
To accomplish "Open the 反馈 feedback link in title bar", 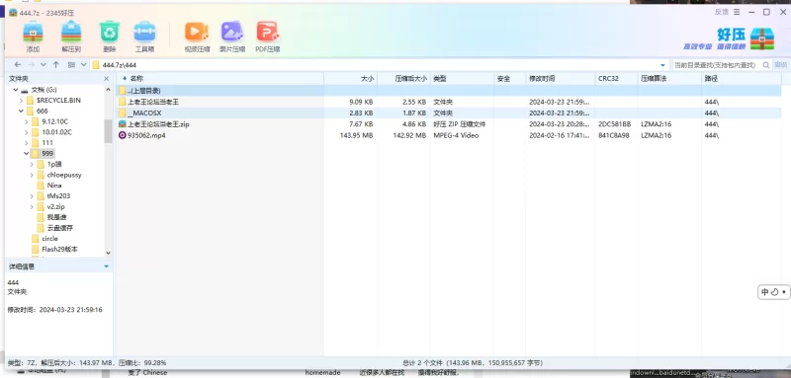I will (x=722, y=12).
